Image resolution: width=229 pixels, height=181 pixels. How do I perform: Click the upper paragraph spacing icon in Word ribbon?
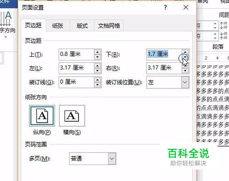tap(224, 25)
